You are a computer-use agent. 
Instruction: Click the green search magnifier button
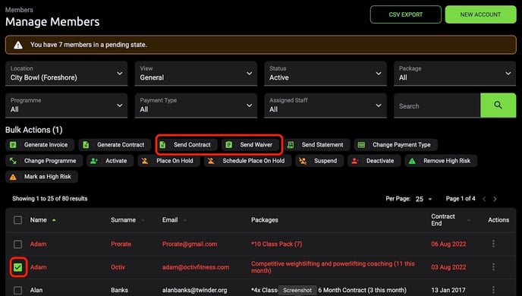pyautogui.click(x=498, y=105)
